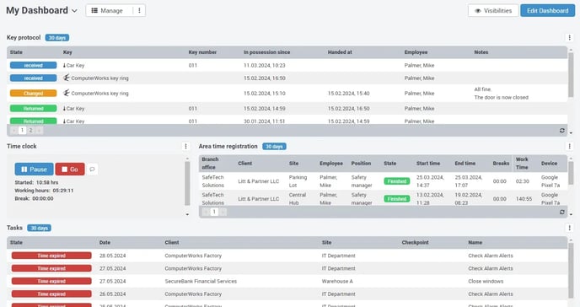The image size is (580, 307).
Task: Click the ComputerWorks key ring icon in received row
Action: point(66,78)
